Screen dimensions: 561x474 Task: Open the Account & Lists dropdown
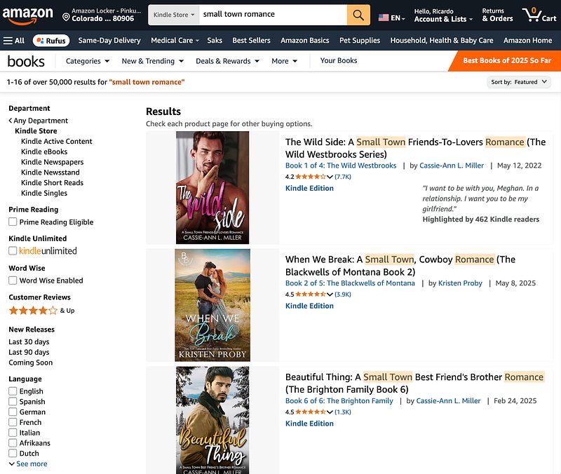[x=443, y=15]
